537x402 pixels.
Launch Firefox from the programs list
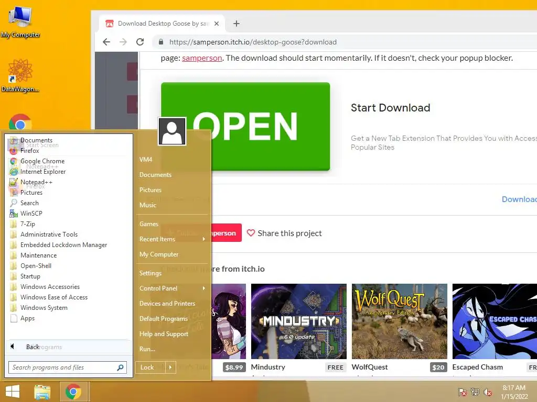pos(29,150)
